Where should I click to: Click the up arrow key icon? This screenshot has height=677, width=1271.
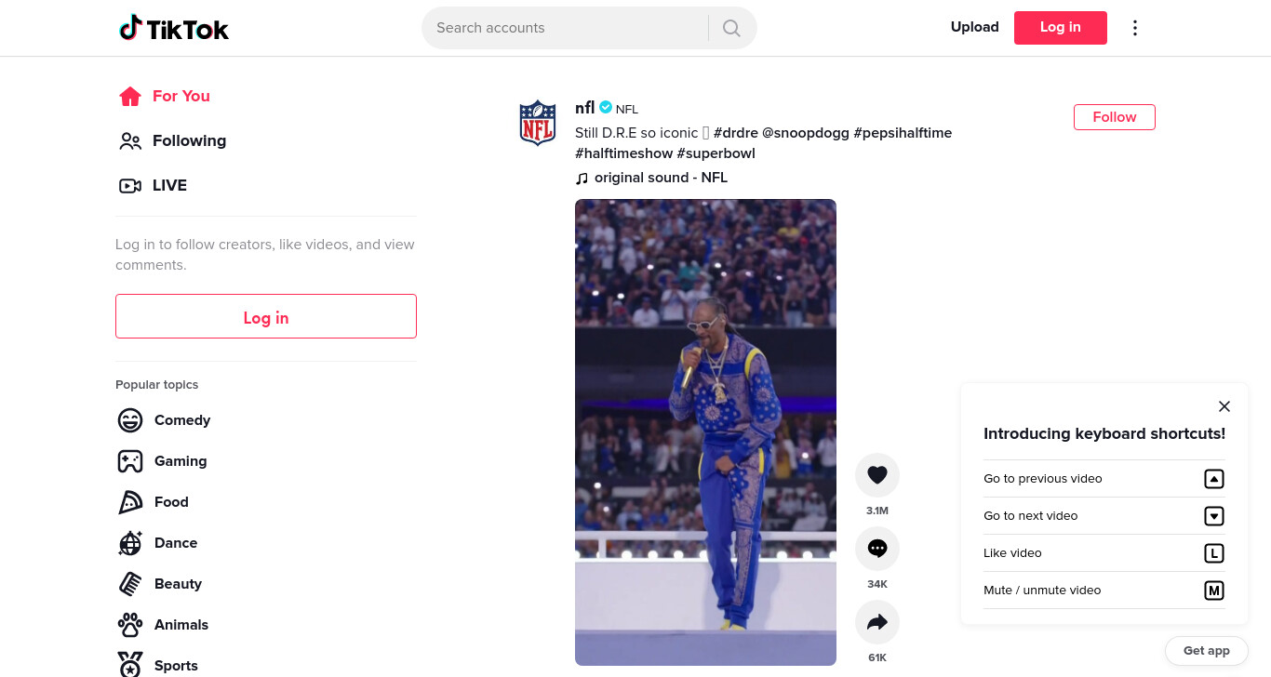1213,479
